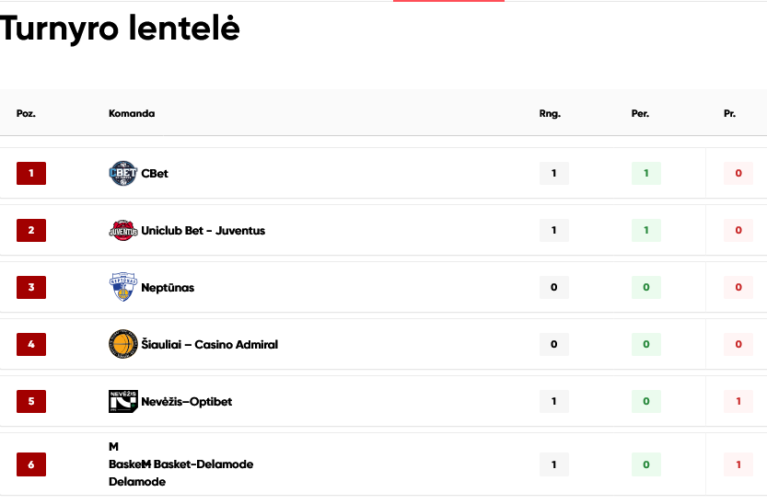The height and width of the screenshot is (504, 767).
Task: Click the Komanda column header
Action: pos(132,113)
